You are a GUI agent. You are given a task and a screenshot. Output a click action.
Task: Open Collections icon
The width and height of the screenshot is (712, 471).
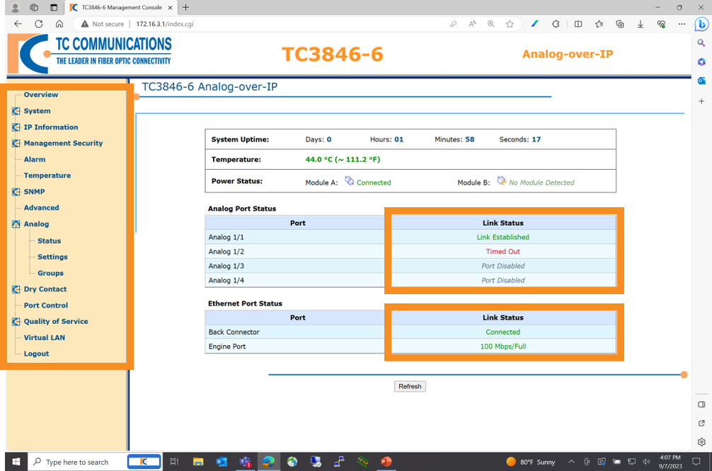(x=620, y=23)
